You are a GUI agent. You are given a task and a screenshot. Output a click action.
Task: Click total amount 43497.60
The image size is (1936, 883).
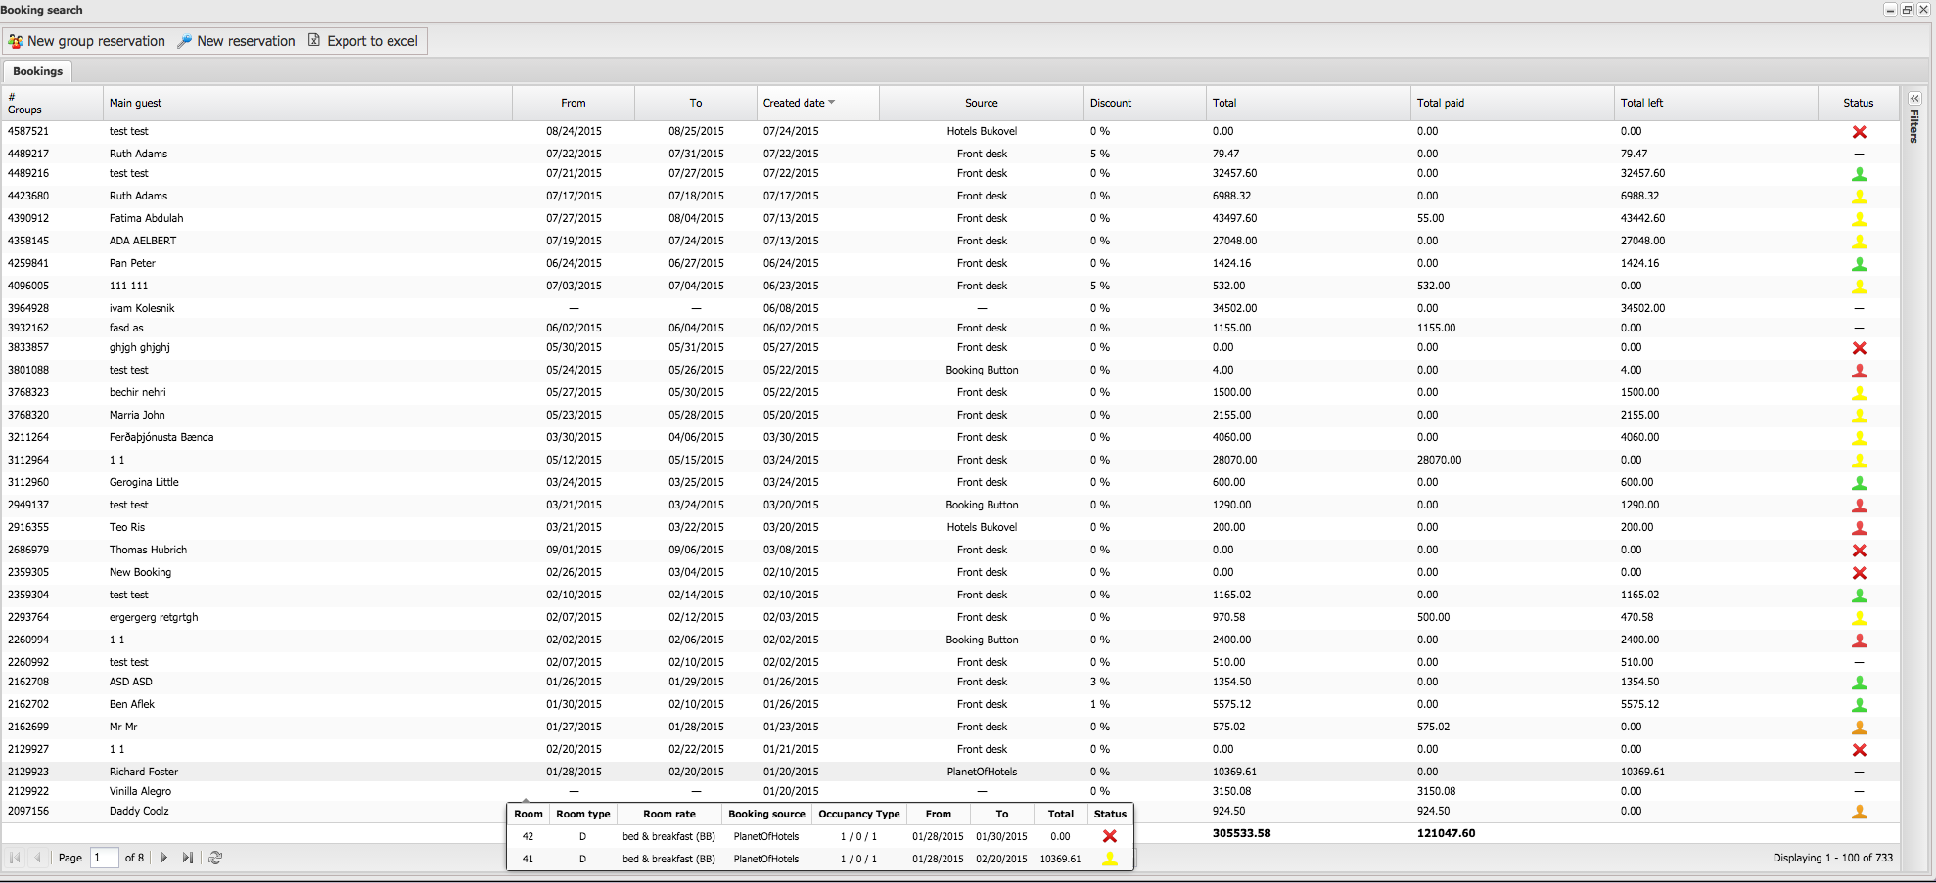[x=1234, y=218]
